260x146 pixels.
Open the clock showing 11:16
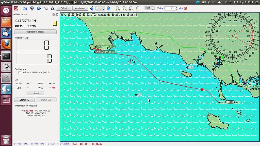click(x=228, y=2)
